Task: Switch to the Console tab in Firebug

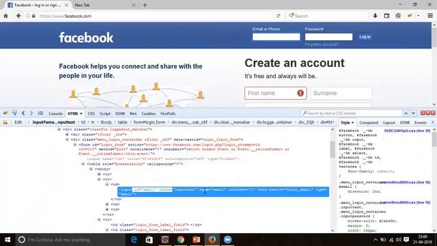Action: pos(55,113)
